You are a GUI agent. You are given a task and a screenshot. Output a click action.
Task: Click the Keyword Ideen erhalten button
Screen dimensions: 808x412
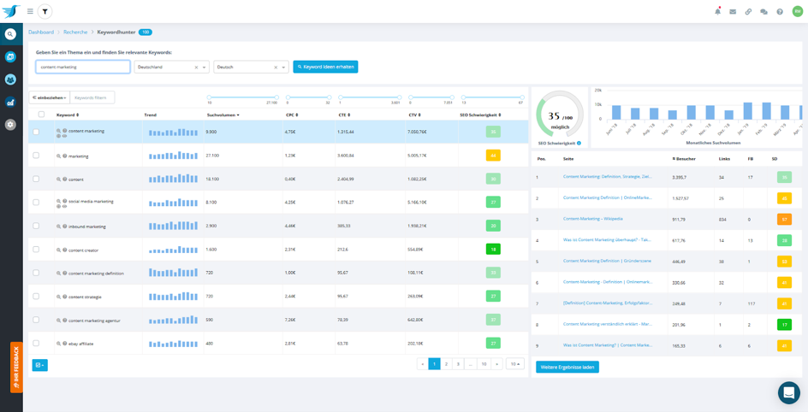[x=325, y=67]
